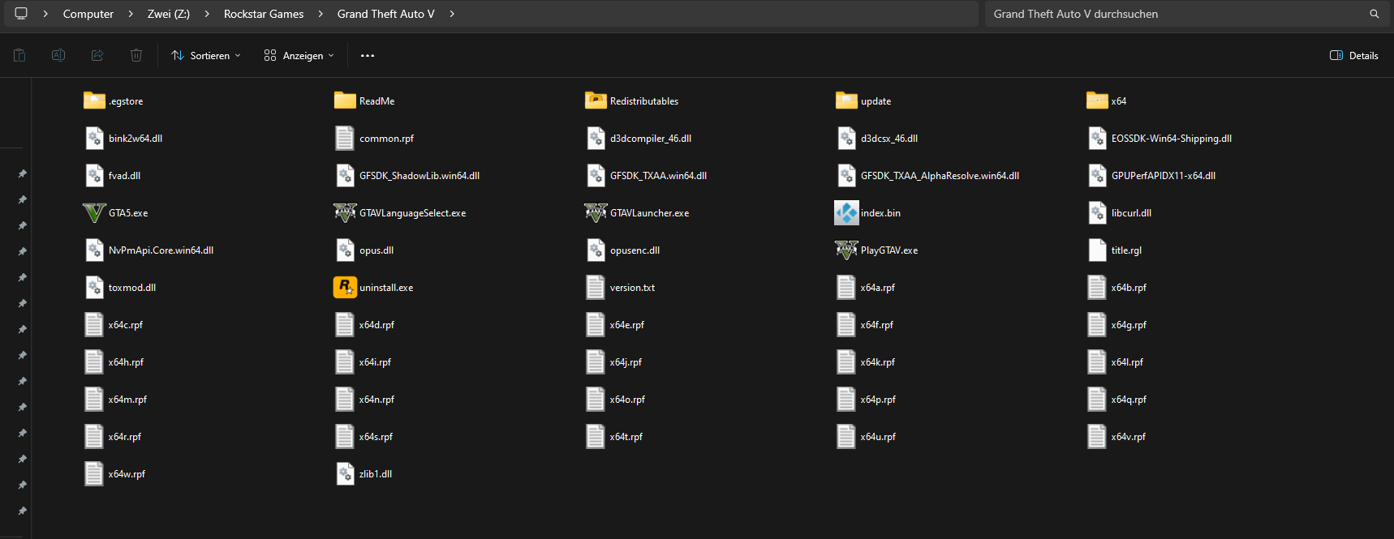Image resolution: width=1394 pixels, height=539 pixels.
Task: Click the Redistributables folder icon
Action: [596, 101]
